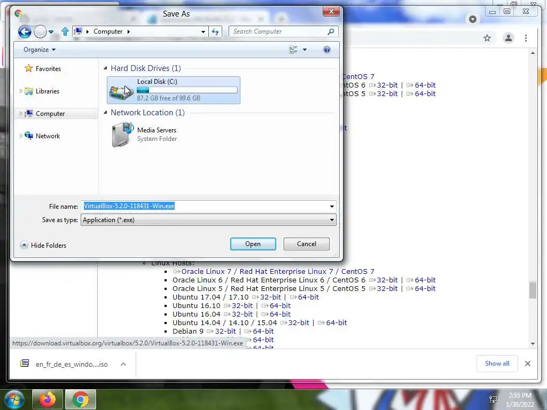Open dialog Help
The image size is (547, 410).
tap(326, 50)
